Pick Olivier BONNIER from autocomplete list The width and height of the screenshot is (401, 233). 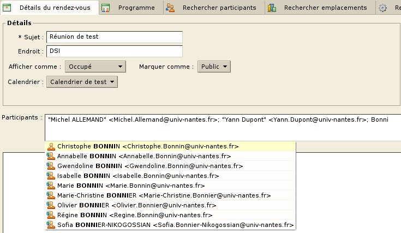[136, 205]
